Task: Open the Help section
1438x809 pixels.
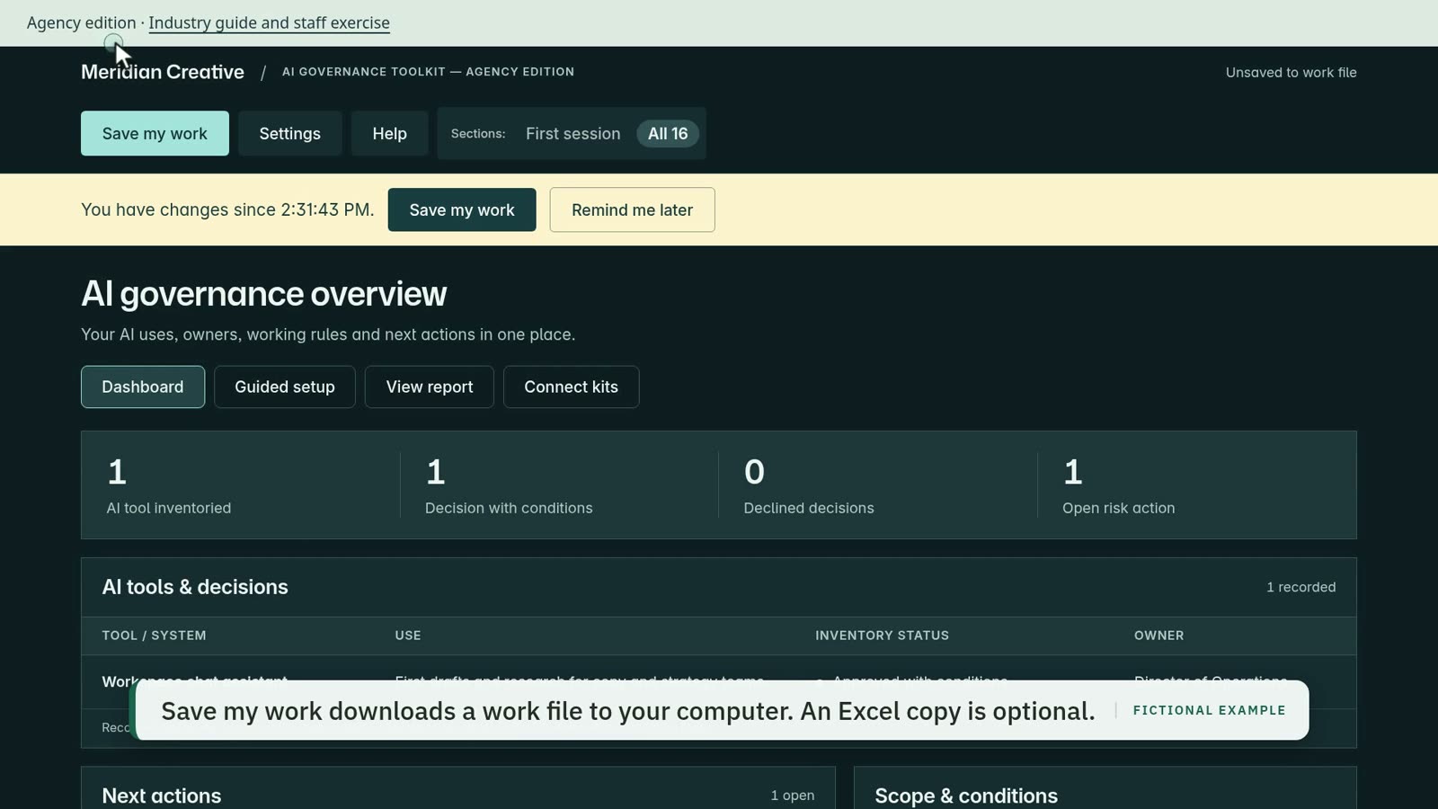Action: pos(389,133)
